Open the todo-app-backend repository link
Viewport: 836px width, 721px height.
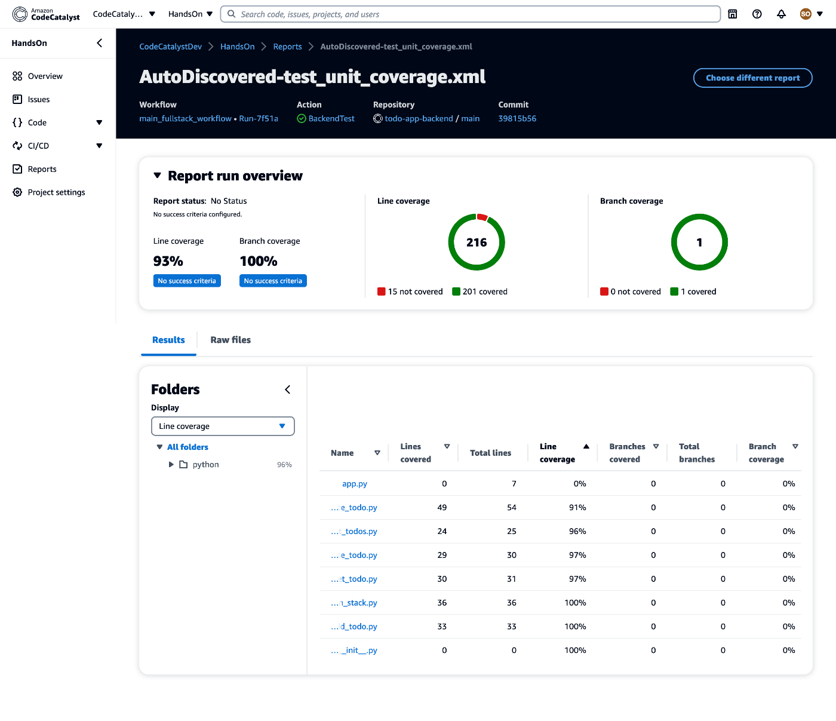pyautogui.click(x=419, y=119)
